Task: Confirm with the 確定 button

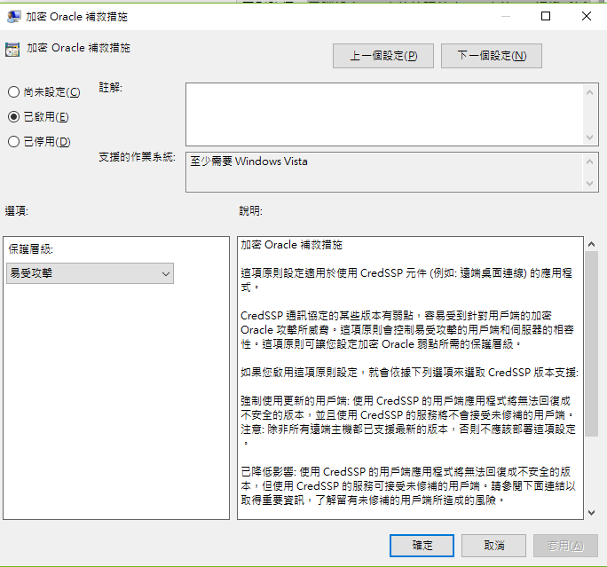Action: 422,546
